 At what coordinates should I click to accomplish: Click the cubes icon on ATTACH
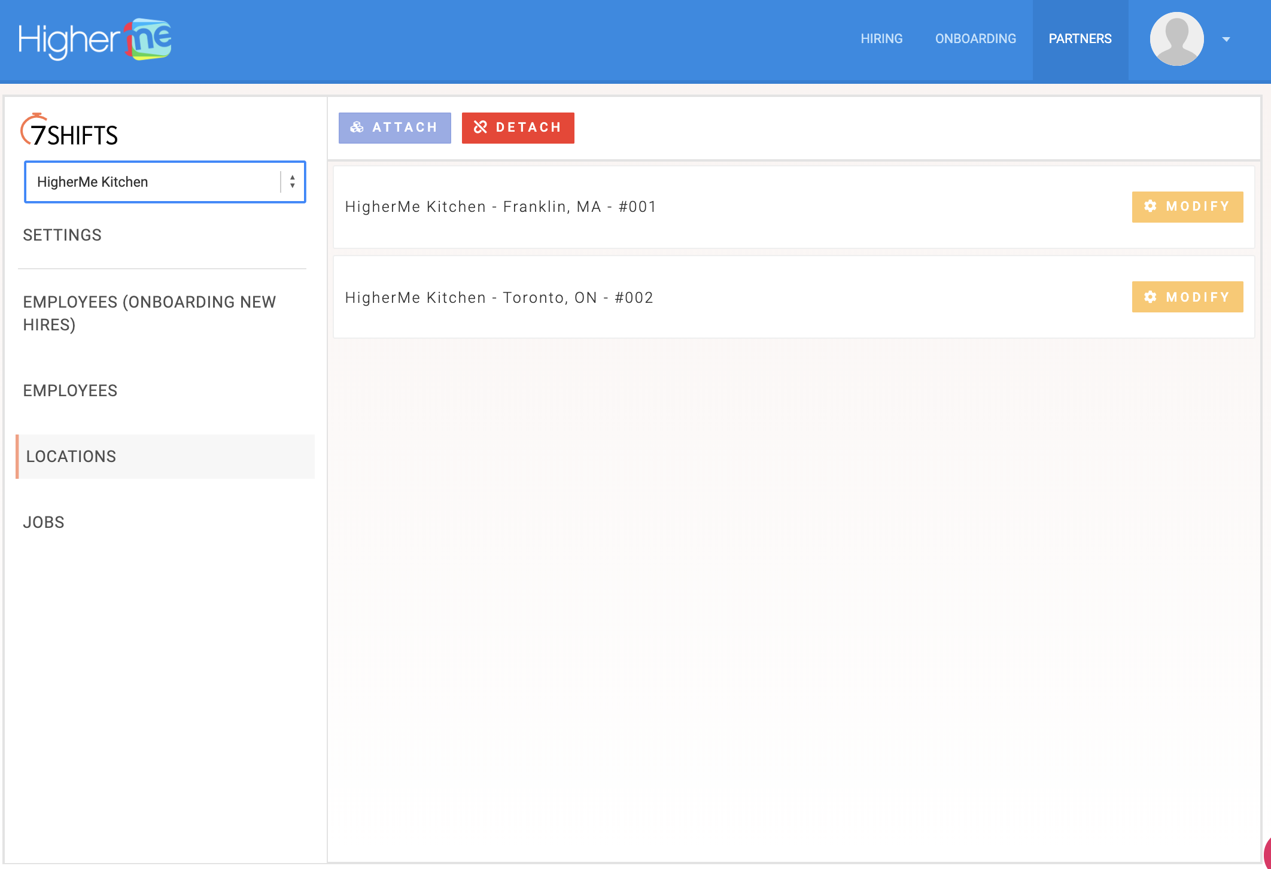click(x=357, y=127)
